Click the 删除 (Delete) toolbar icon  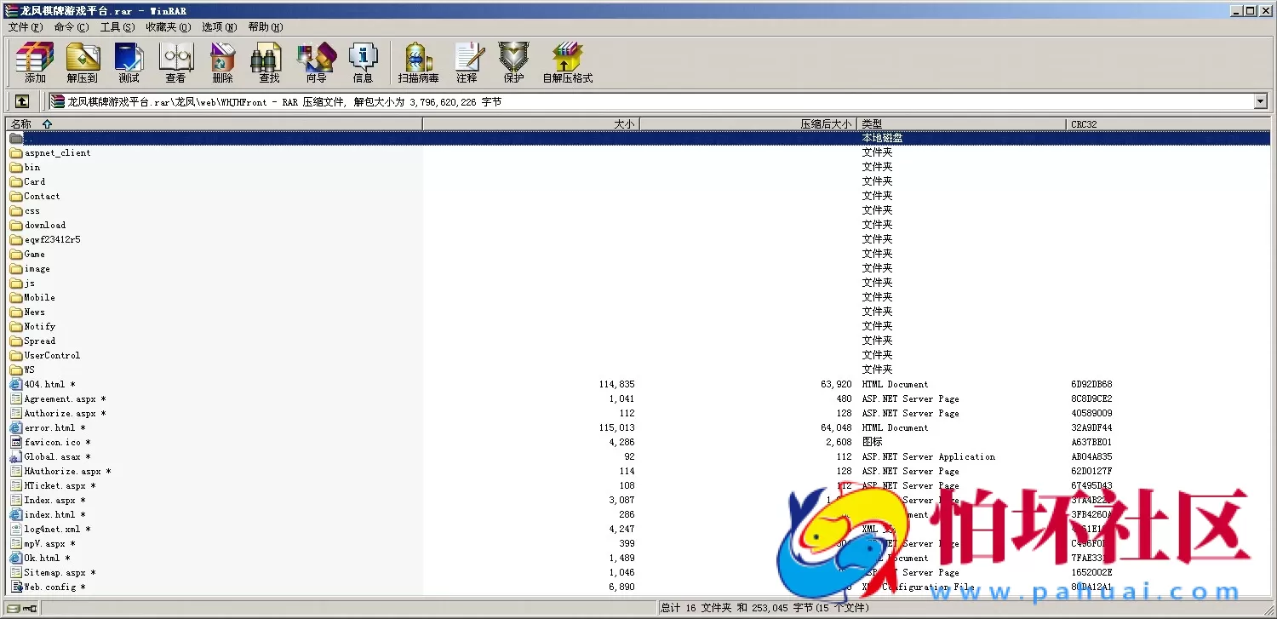(222, 63)
